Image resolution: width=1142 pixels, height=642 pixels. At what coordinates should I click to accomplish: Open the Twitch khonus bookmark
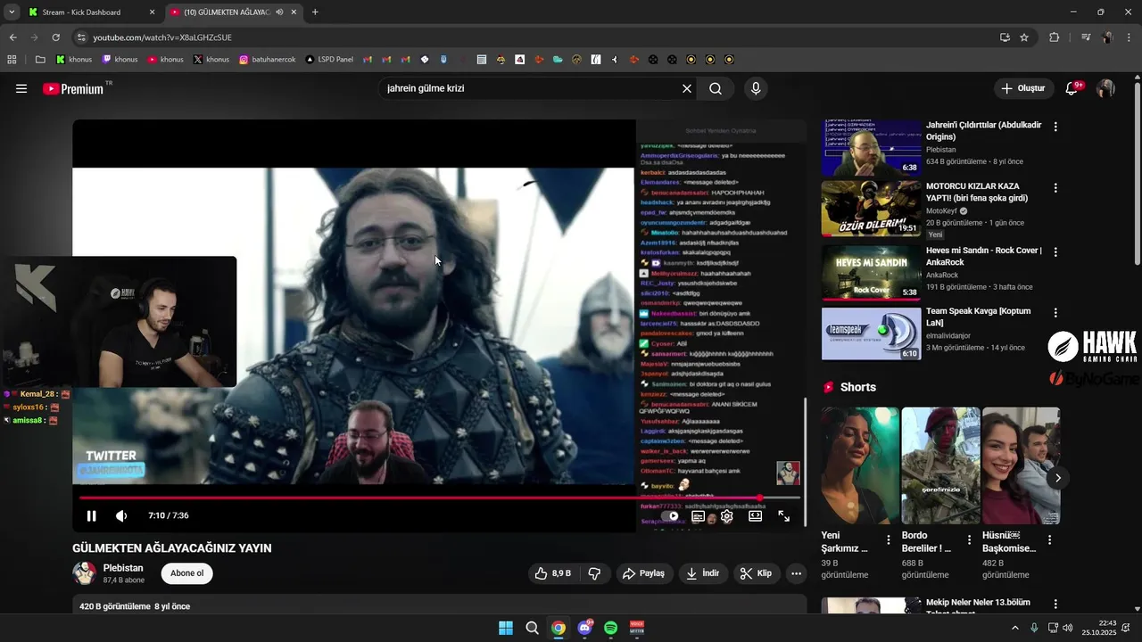click(x=120, y=60)
